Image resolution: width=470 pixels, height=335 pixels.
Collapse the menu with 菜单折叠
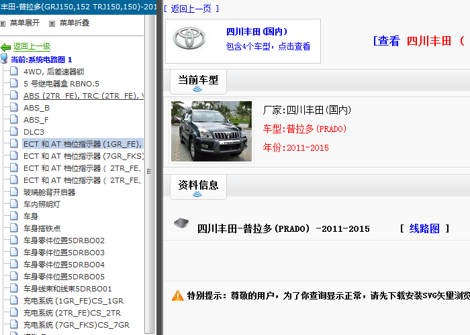[x=75, y=23]
